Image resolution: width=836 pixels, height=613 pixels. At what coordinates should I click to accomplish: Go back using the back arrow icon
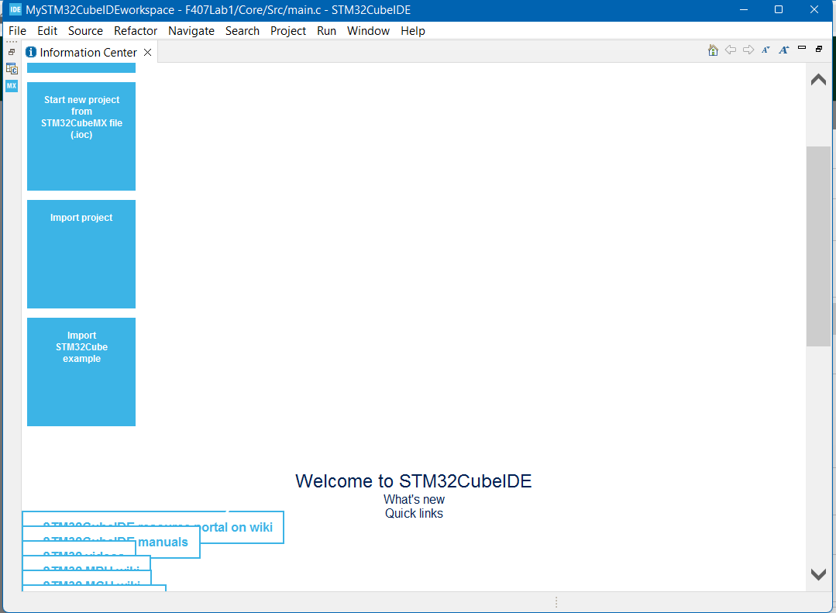[x=731, y=50]
